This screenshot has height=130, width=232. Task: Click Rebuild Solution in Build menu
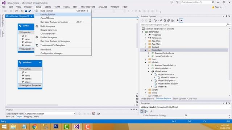pyautogui.click(x=63, y=14)
